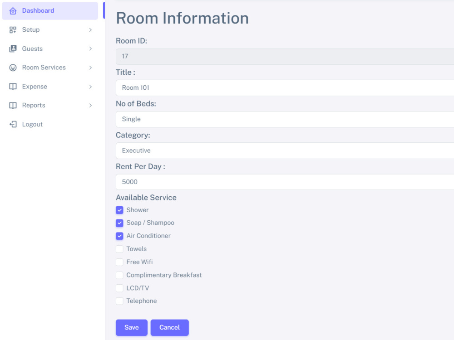Click the Towels label text
The height and width of the screenshot is (340, 454).
pyautogui.click(x=136, y=249)
